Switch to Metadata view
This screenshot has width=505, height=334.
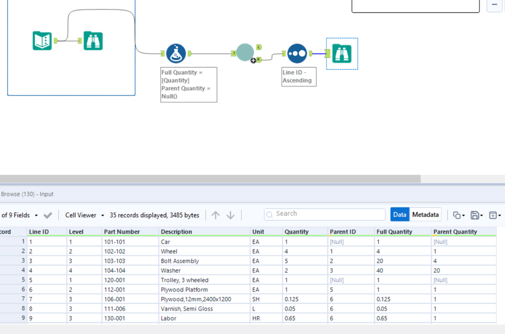click(x=425, y=215)
